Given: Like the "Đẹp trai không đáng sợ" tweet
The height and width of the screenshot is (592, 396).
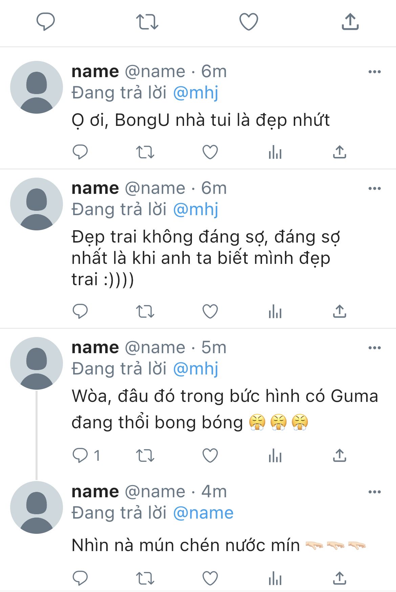Looking at the screenshot, I should pos(210,311).
